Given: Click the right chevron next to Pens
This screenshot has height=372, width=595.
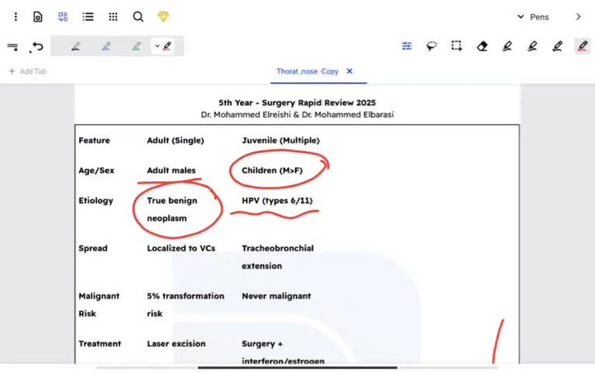Looking at the screenshot, I should [x=578, y=17].
